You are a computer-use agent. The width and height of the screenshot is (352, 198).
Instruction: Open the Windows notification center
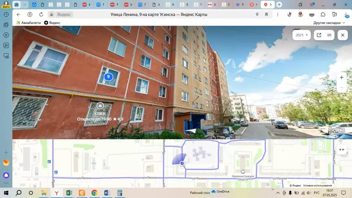343,193
